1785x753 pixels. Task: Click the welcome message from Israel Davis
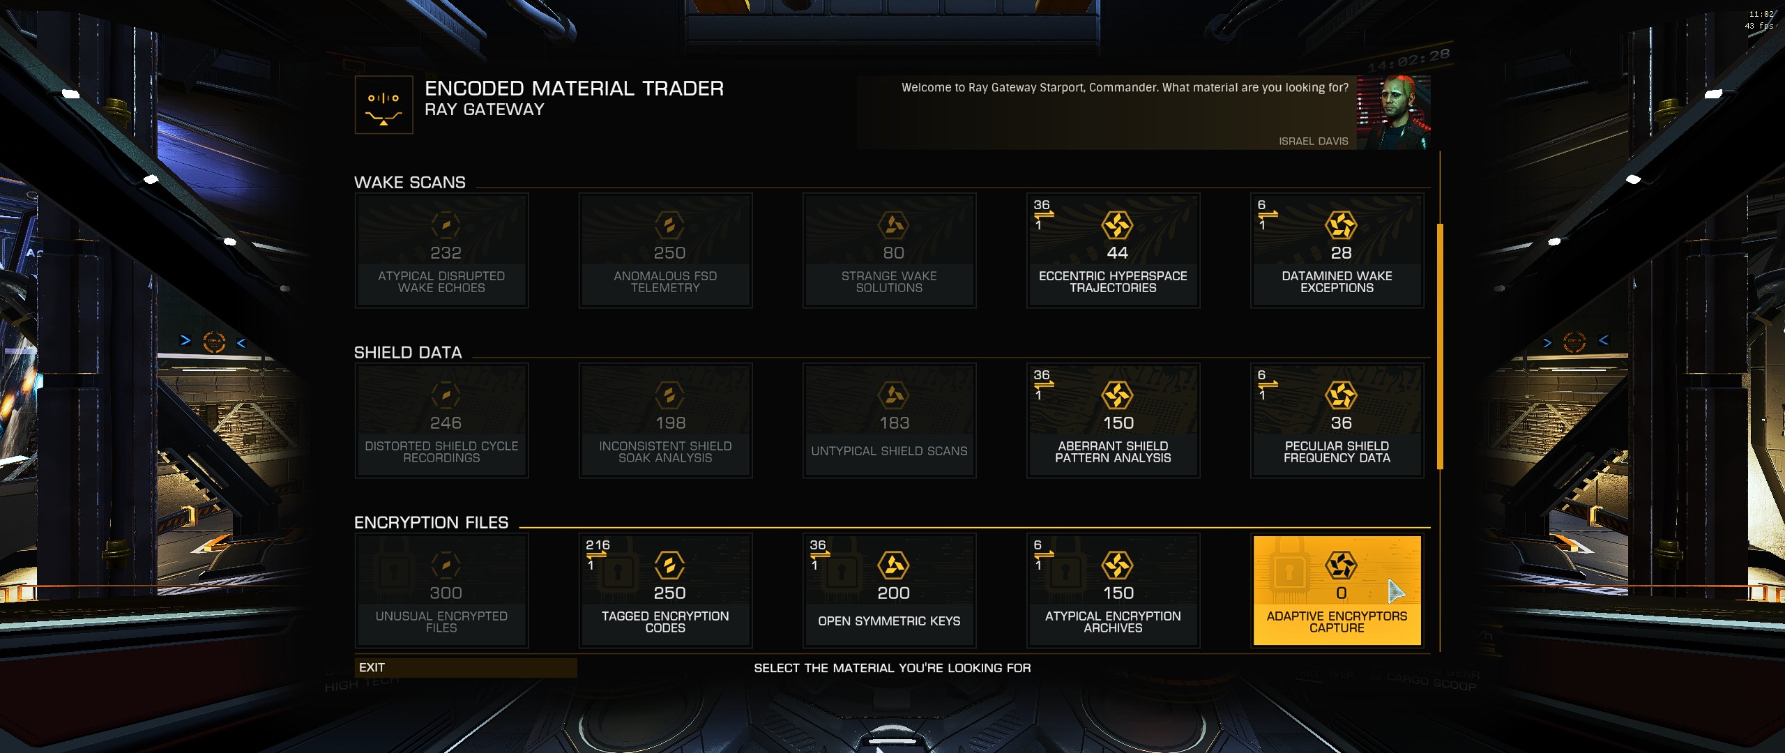pos(1125,88)
